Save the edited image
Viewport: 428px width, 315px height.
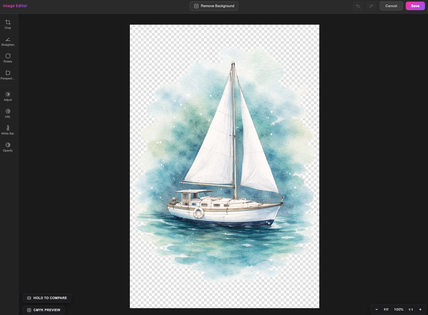click(x=415, y=6)
